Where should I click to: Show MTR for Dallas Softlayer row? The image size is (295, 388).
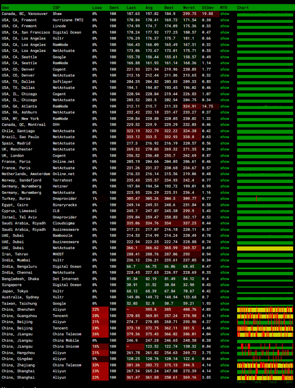point(225,82)
